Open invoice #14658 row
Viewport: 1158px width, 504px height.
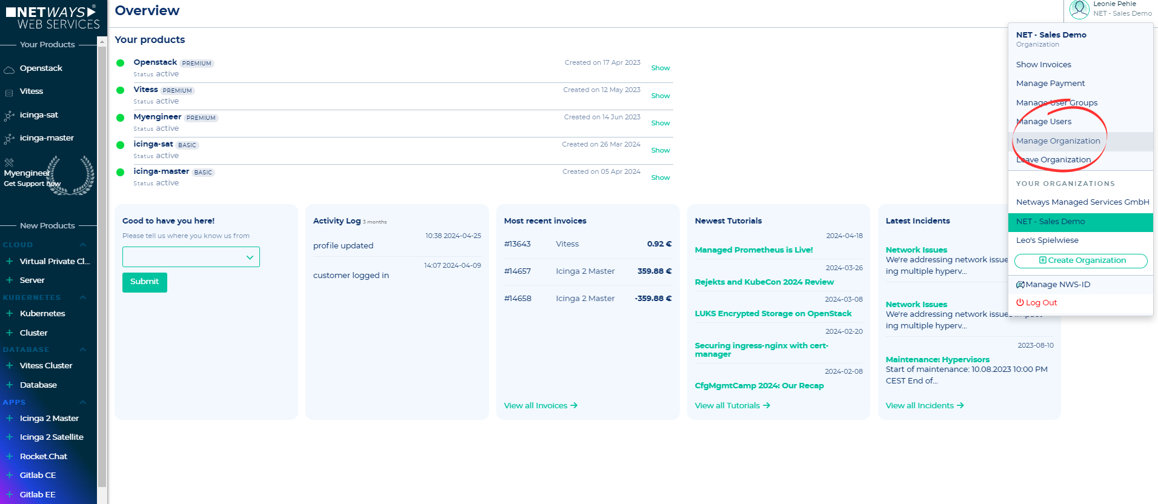(x=588, y=298)
